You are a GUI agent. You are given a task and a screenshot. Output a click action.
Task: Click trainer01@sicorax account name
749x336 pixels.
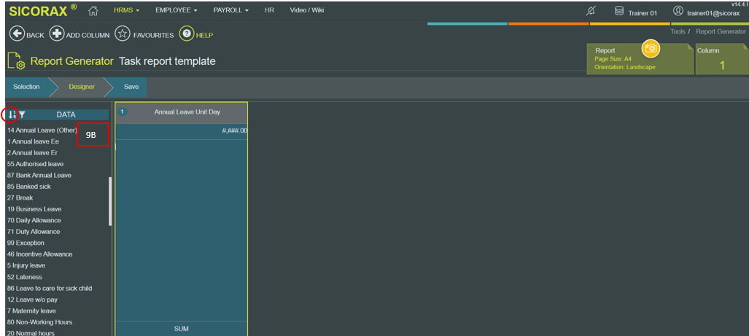coord(713,13)
